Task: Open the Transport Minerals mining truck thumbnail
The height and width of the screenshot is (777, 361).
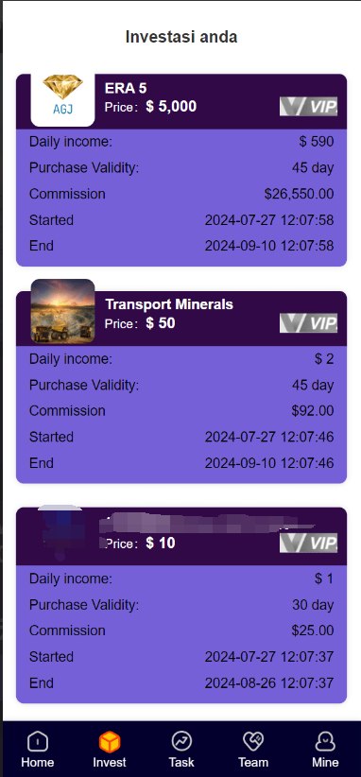Action: 63,311
